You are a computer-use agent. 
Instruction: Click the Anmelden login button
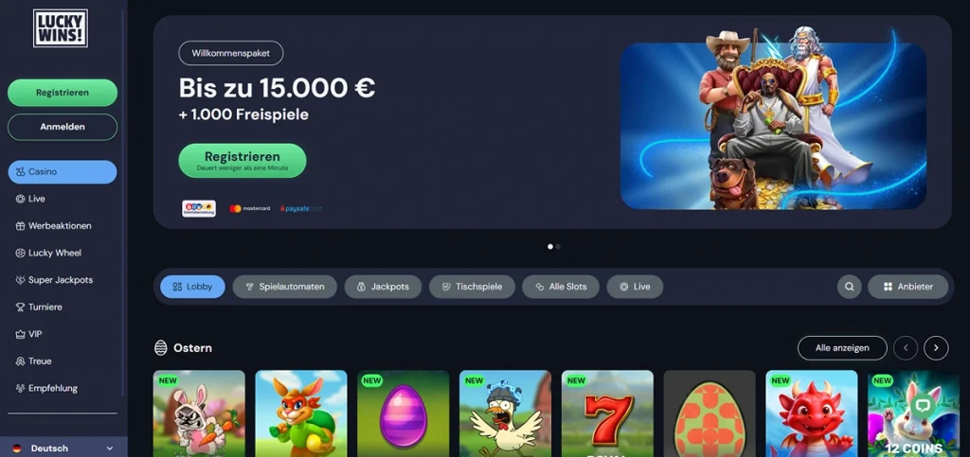63,127
